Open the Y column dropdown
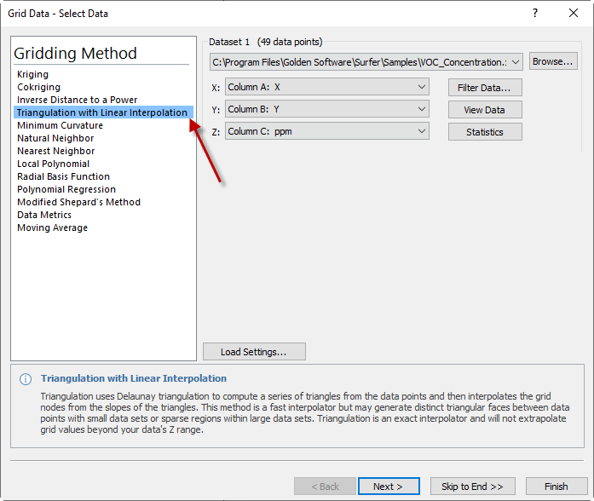 pyautogui.click(x=327, y=109)
